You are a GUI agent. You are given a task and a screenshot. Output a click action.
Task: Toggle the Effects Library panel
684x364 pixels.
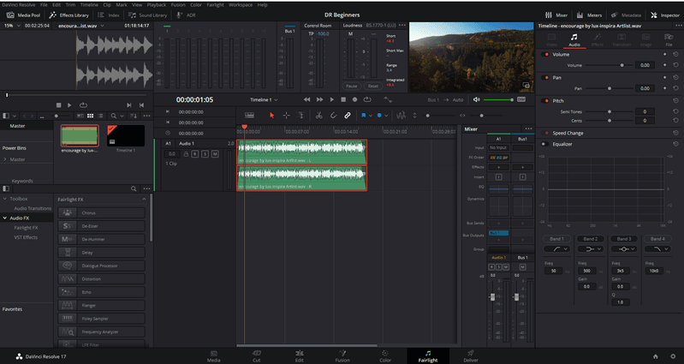[69, 15]
